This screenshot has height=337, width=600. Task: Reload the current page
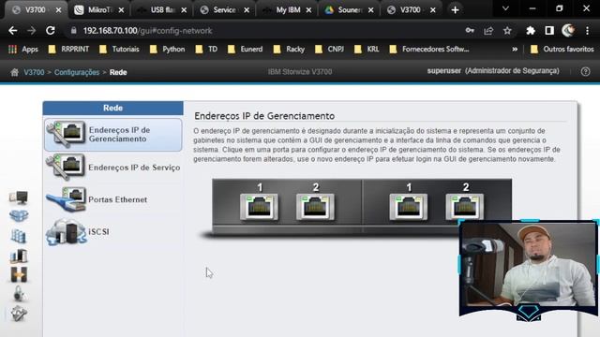tap(50, 31)
